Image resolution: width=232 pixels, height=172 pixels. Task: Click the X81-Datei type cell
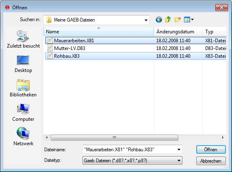pyautogui.click(x=215, y=41)
